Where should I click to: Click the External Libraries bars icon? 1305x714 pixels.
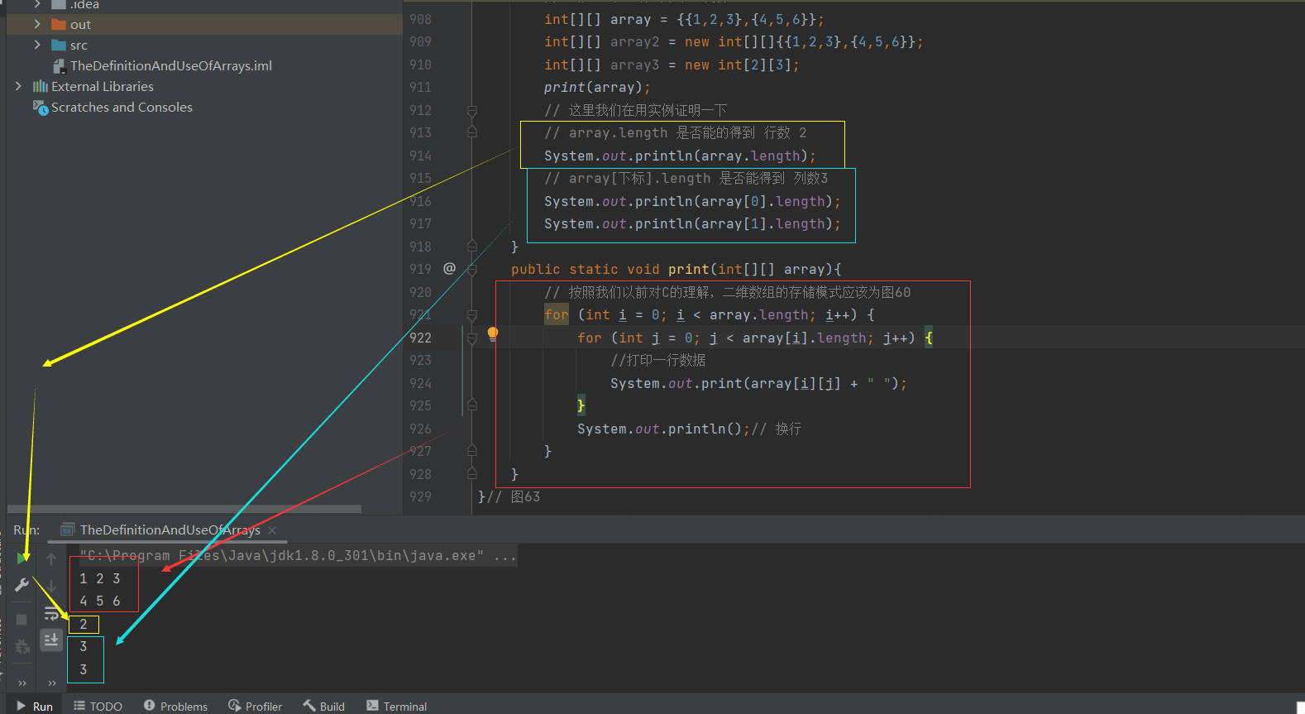(41, 86)
